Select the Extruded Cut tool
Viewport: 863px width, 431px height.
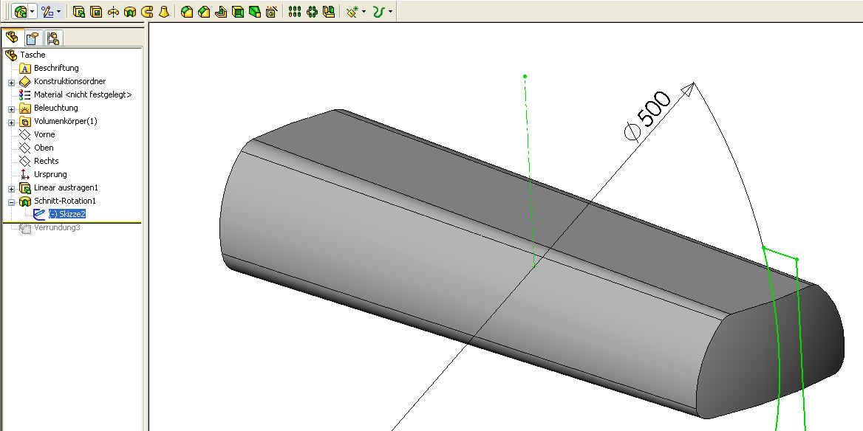[96, 12]
